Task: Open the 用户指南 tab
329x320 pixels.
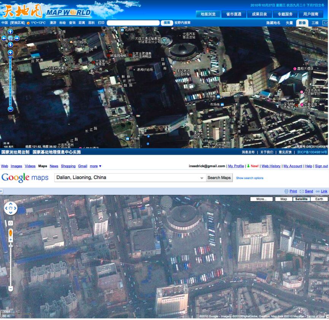Action: [x=311, y=14]
